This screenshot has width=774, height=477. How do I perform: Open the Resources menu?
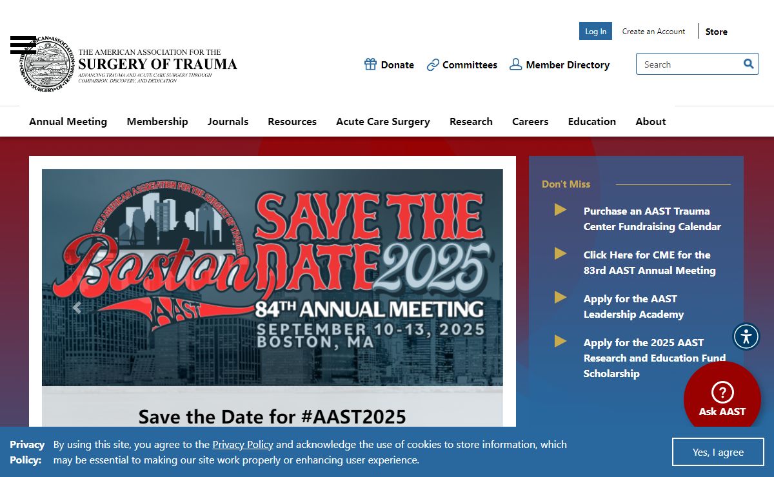[x=292, y=121]
